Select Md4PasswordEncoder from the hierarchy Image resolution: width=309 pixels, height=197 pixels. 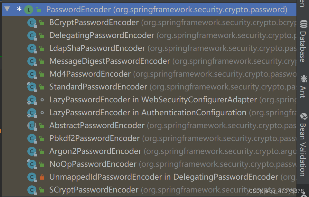tap(80, 74)
